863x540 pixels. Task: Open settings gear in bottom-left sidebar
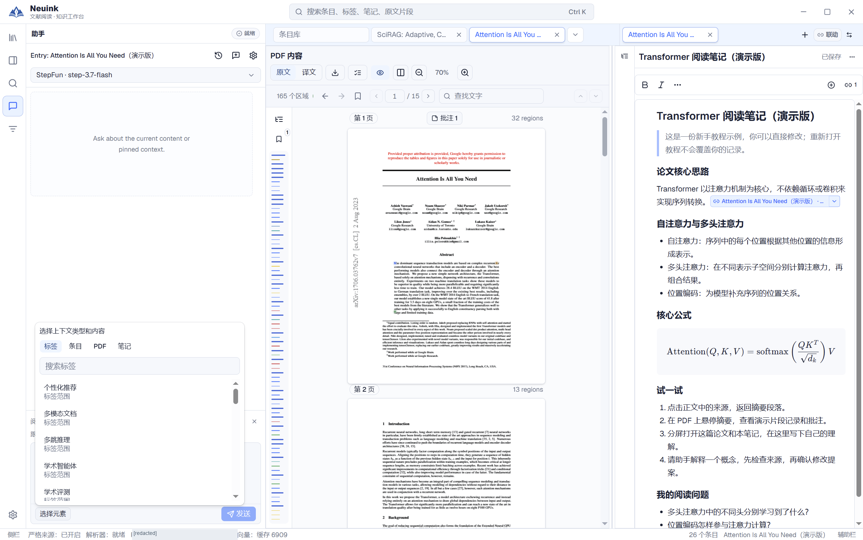13,515
